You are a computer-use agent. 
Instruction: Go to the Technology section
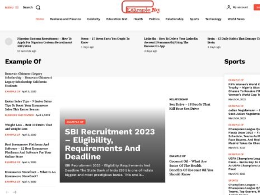tap(213, 19)
